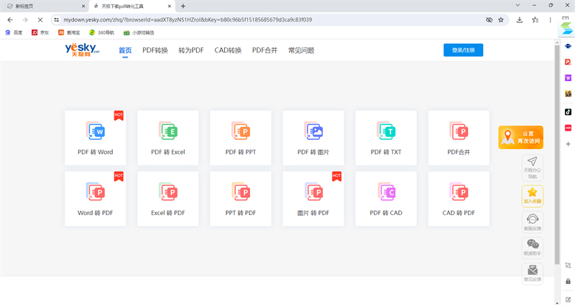Open the PDF 转 CAD converter card

tap(386, 199)
